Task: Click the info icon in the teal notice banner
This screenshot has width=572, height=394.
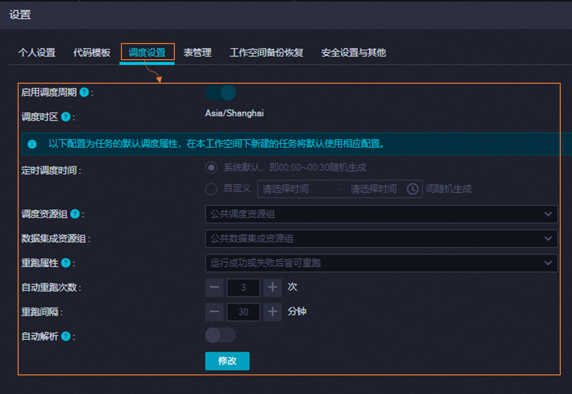Action: [31, 144]
